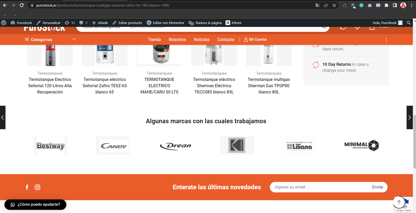Screen dimensions: 416x213
Task: Open the Instagram icon in footer
Action: [x=38, y=187]
